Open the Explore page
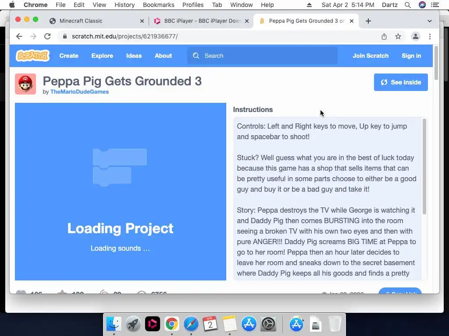 (x=102, y=56)
